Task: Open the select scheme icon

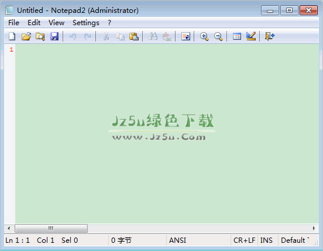Action: pos(237,36)
